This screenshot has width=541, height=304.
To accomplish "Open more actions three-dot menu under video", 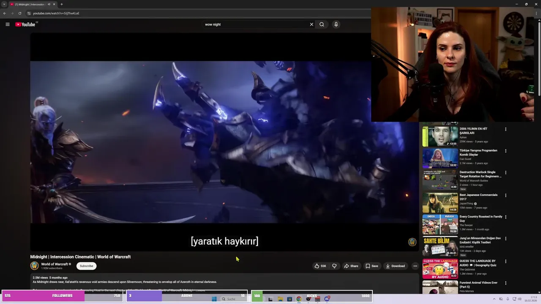I will coord(415,266).
